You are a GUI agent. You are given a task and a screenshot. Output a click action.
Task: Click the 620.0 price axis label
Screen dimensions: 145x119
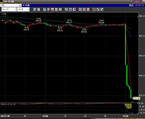(142, 96)
